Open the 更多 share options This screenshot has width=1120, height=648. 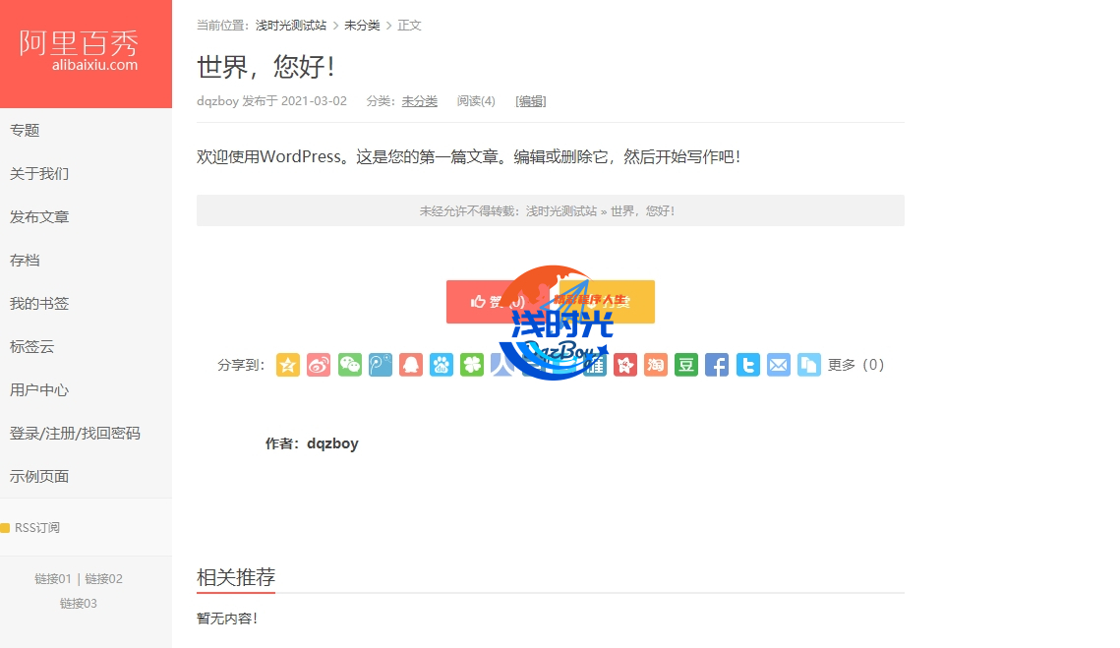coord(855,365)
